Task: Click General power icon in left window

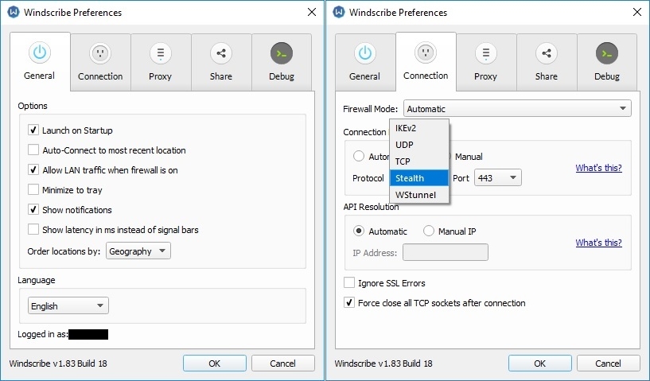Action: tap(40, 52)
